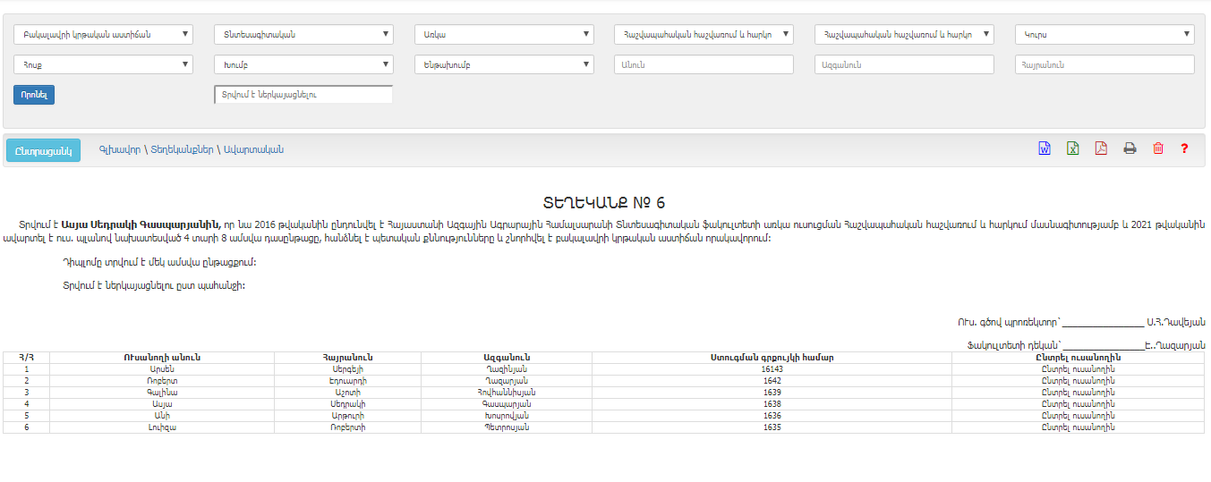Select student Լուիզա Պետրոսյան in row 6
Screen dimensions: 1211x482
point(1078,427)
